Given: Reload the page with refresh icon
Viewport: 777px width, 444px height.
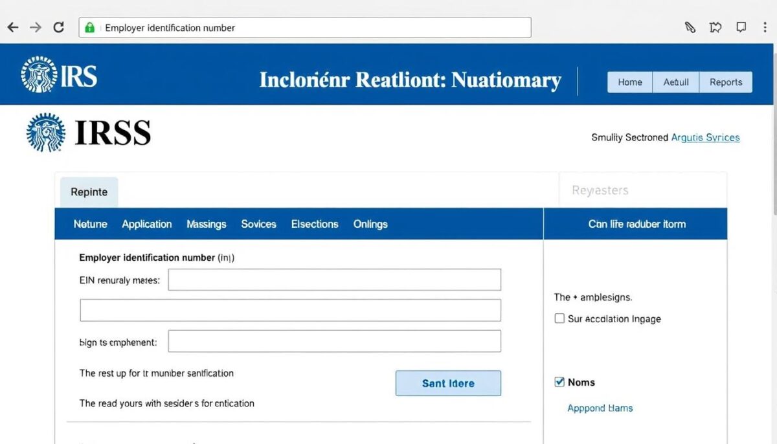Looking at the screenshot, I should (58, 27).
